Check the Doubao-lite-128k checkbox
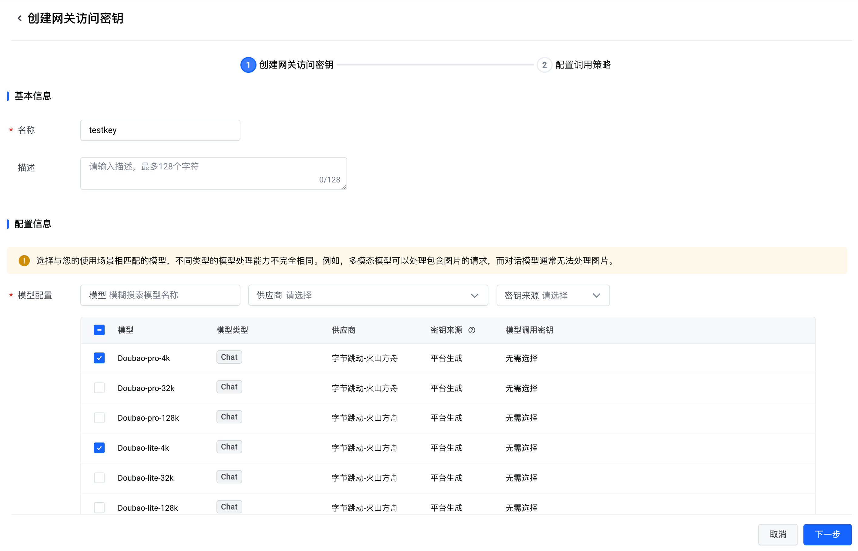This screenshot has height=551, width=858. [99, 507]
